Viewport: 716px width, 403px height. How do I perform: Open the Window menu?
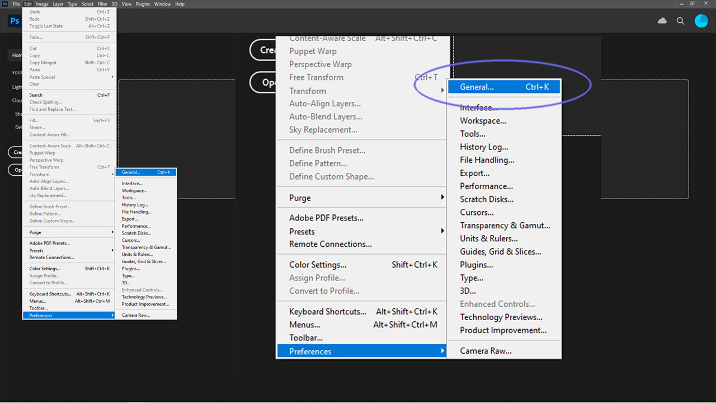(163, 4)
